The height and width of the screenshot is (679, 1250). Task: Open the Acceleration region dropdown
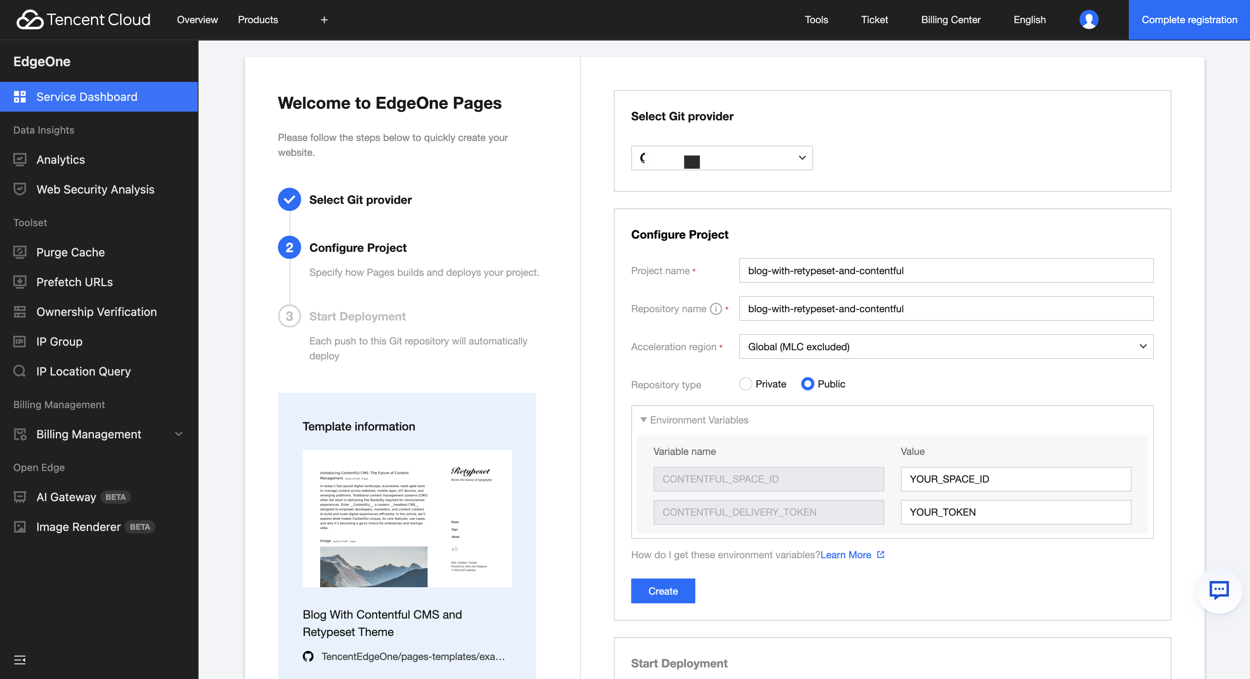946,346
